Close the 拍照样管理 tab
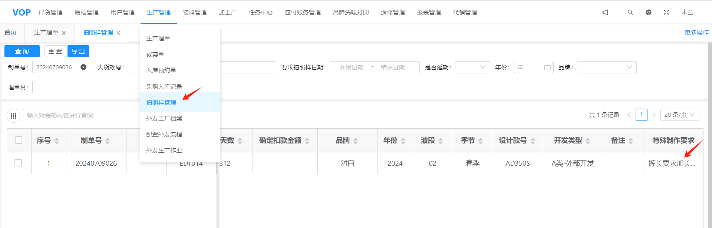 coord(118,33)
